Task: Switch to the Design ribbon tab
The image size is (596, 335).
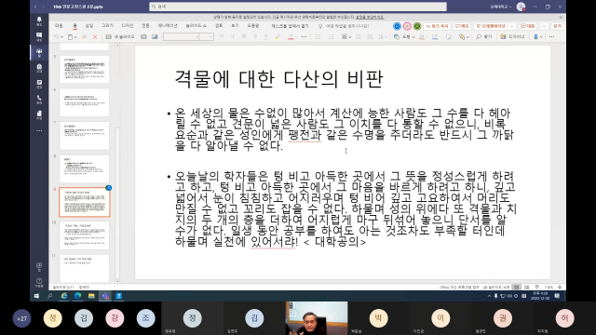Action: [x=128, y=26]
